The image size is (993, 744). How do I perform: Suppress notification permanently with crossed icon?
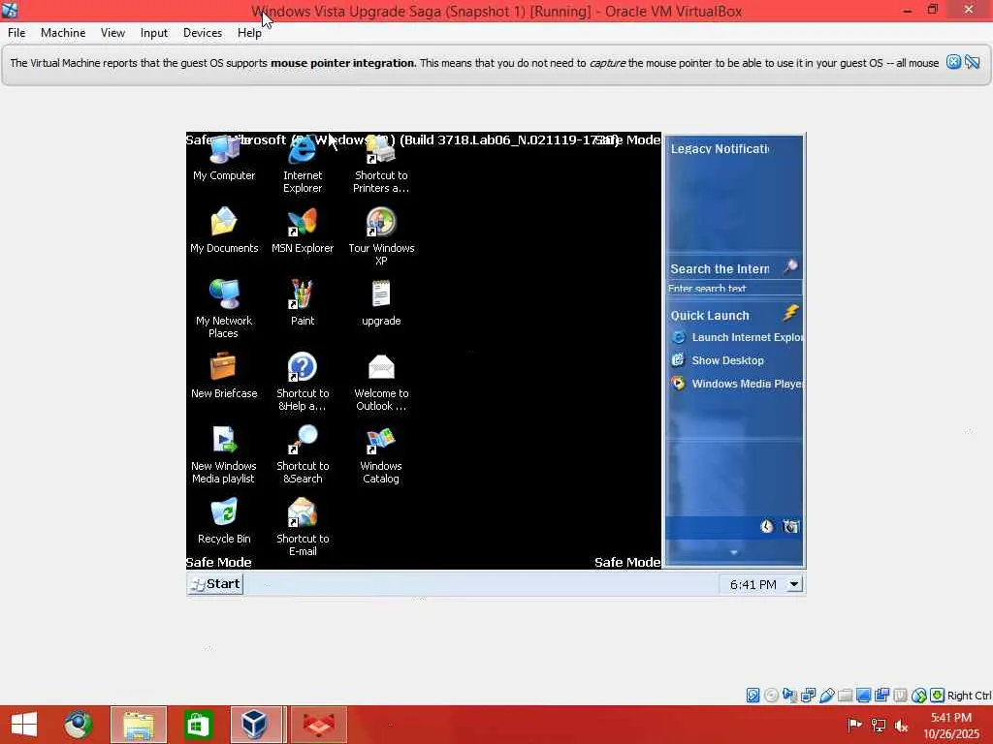[973, 62]
